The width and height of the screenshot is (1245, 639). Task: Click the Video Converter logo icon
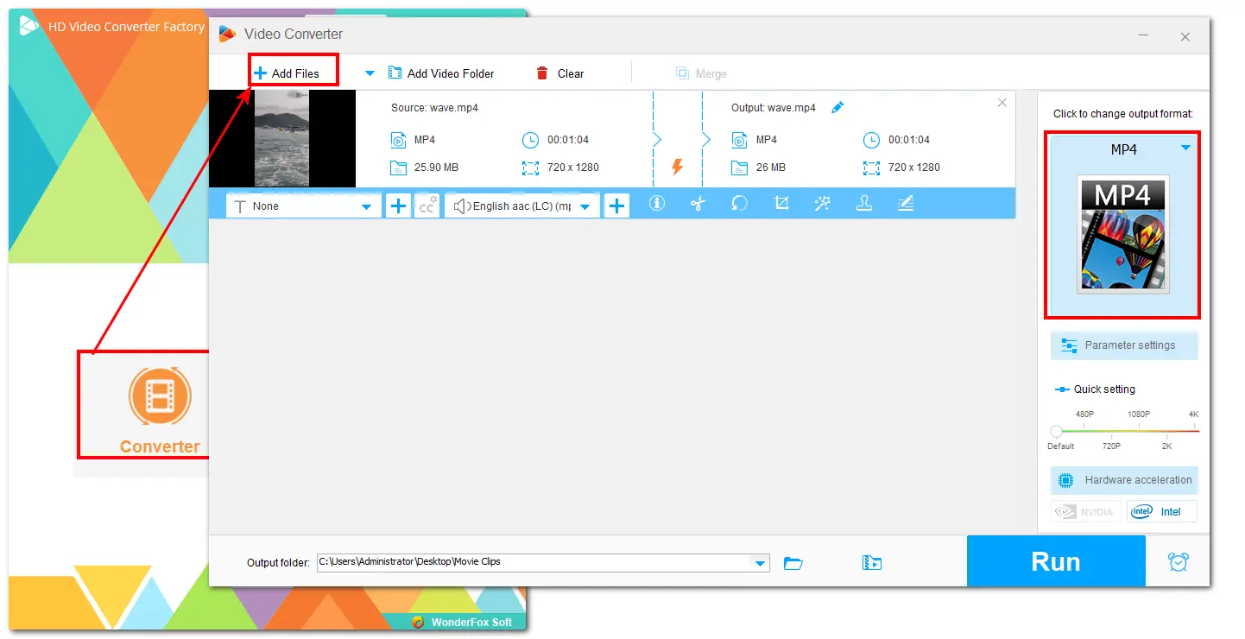[x=227, y=34]
